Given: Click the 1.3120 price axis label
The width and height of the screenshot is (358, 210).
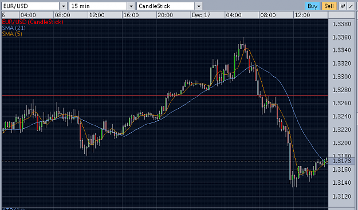Looking at the screenshot, I should [x=342, y=196].
